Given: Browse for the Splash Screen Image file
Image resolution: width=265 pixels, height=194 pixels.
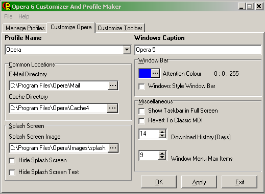Looking at the screenshot, I should 113,148.
